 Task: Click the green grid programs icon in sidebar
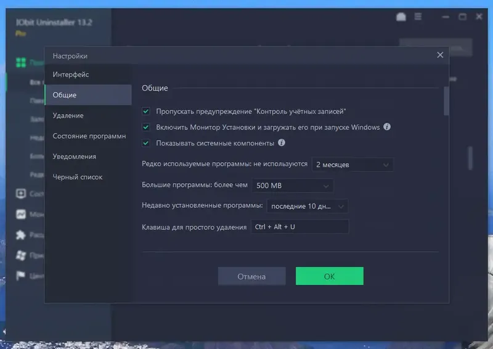click(21, 62)
